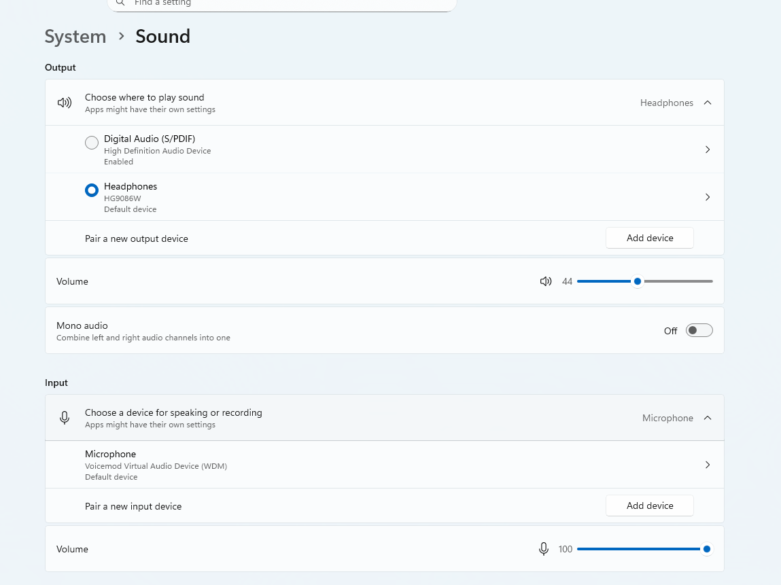Focus the Find a setting search field
The image size is (781, 585).
click(282, 3)
